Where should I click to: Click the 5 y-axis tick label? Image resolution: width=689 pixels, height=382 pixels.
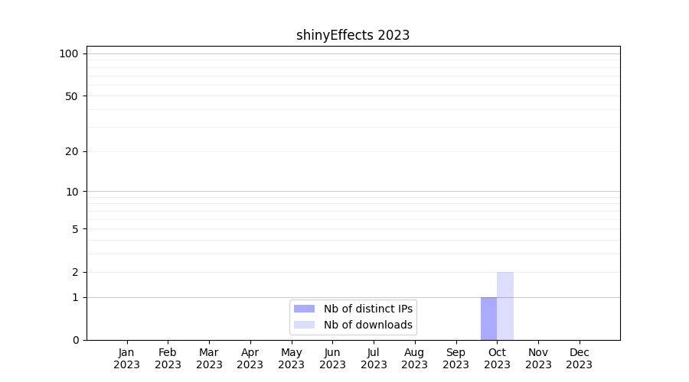(75, 229)
